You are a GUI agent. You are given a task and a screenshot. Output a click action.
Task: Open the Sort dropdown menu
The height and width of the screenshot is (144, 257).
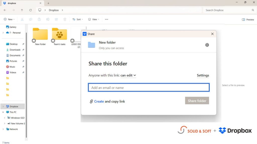(x=78, y=19)
